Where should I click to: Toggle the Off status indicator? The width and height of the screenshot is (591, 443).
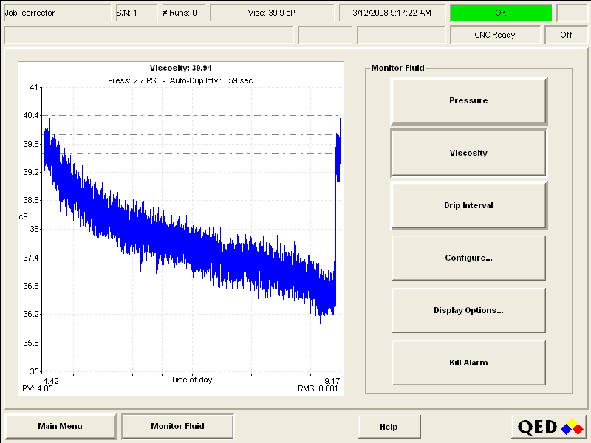(566, 35)
